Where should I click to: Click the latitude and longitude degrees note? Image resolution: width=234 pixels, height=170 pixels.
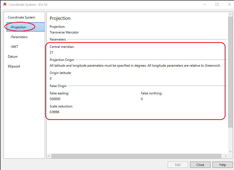(x=135, y=66)
